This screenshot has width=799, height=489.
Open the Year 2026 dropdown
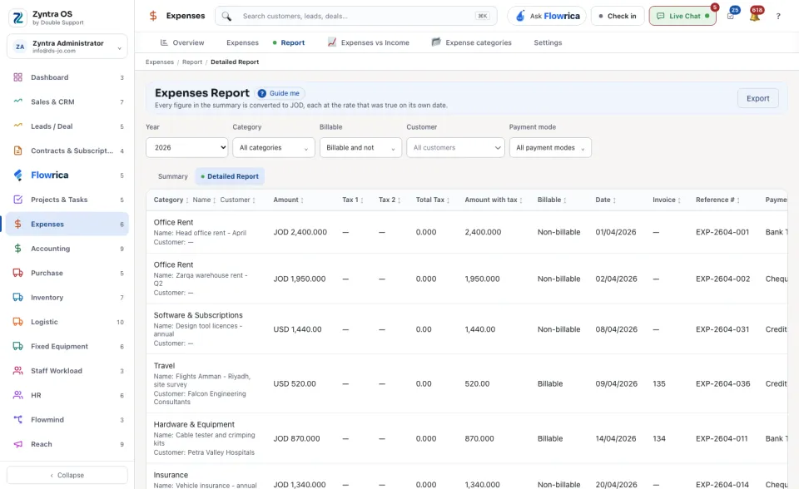pyautogui.click(x=187, y=148)
